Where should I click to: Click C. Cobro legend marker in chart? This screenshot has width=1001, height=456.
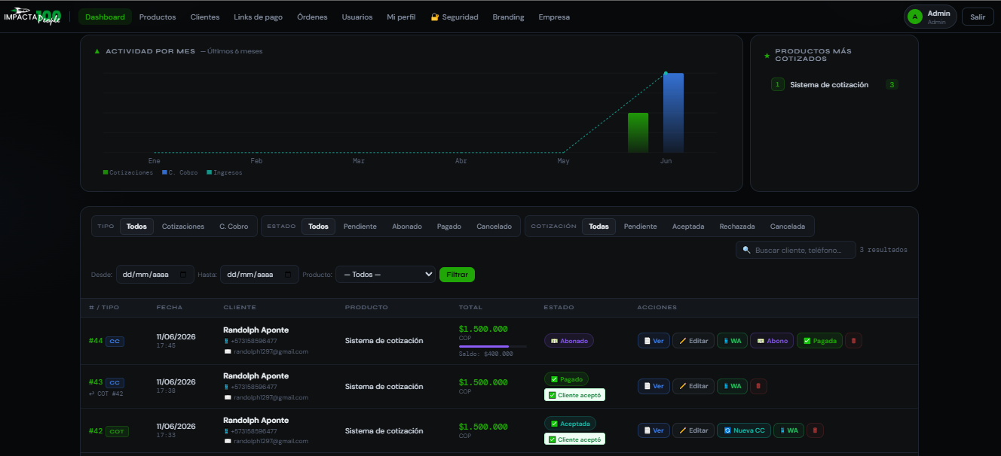(164, 172)
